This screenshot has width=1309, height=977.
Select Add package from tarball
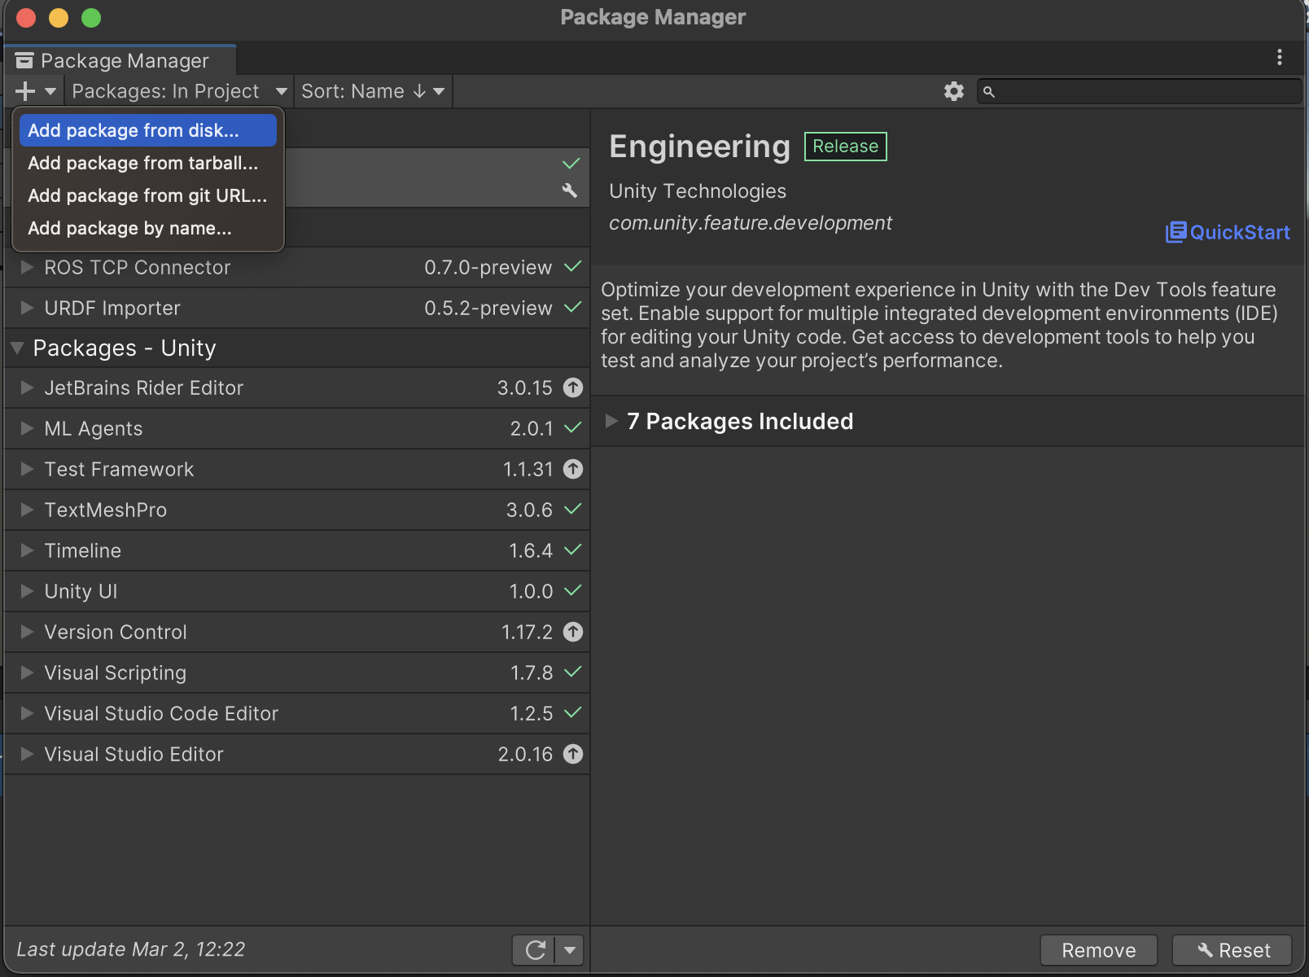point(148,163)
